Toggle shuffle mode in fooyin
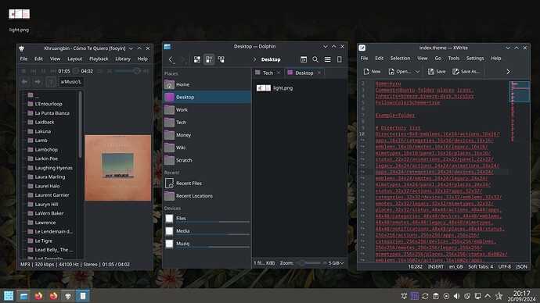The height and width of the screenshot is (303, 540). [109, 71]
